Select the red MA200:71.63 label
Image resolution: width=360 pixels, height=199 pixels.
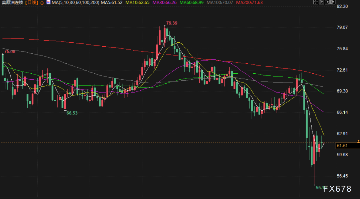click(249, 3)
